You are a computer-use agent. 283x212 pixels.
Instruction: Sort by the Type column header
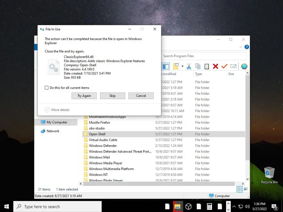coord(209,74)
